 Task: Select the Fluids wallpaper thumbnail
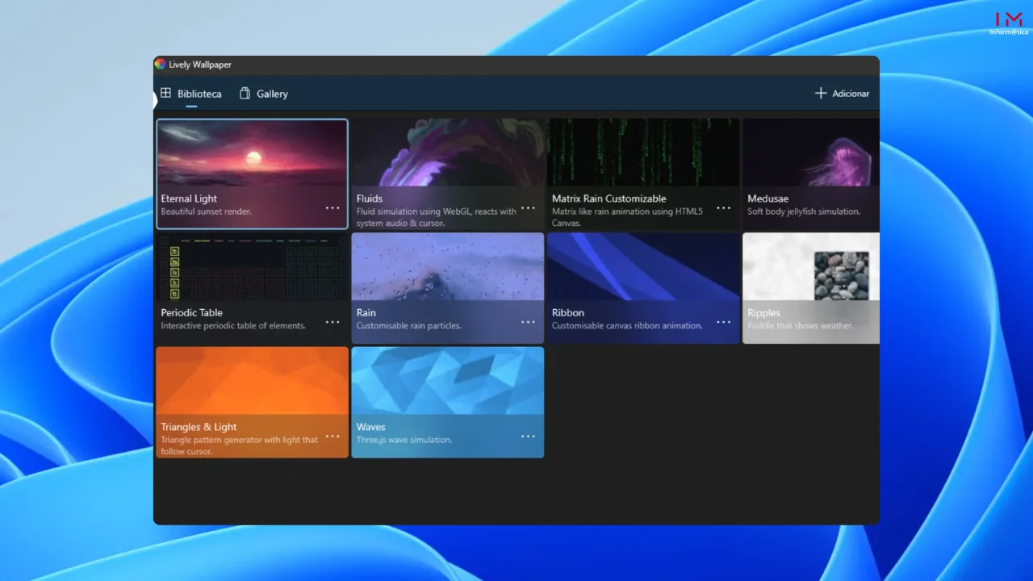(448, 153)
